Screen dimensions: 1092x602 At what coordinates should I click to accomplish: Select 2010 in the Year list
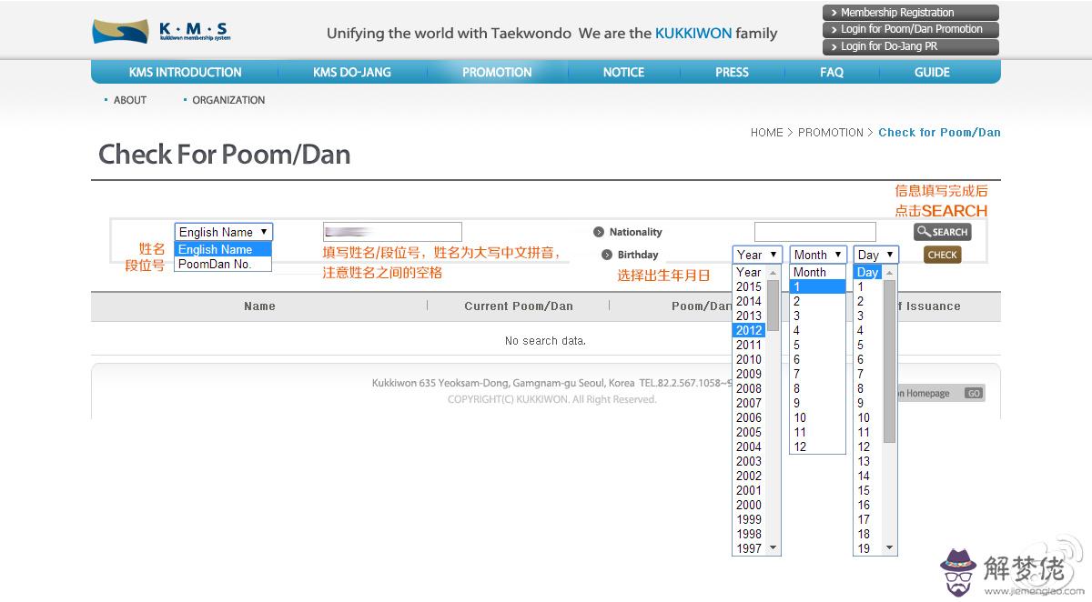pos(749,359)
